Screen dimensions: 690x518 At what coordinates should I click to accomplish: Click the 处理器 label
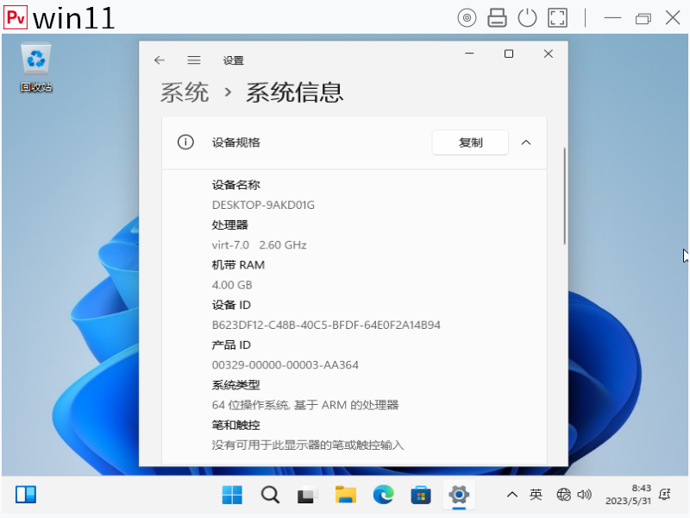pos(229,224)
